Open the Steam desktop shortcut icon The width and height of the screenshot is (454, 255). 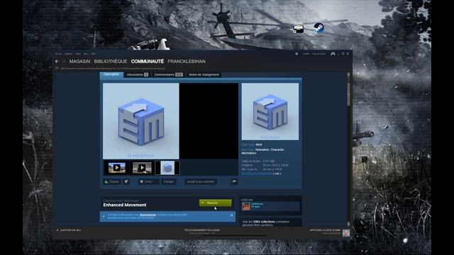(319, 28)
